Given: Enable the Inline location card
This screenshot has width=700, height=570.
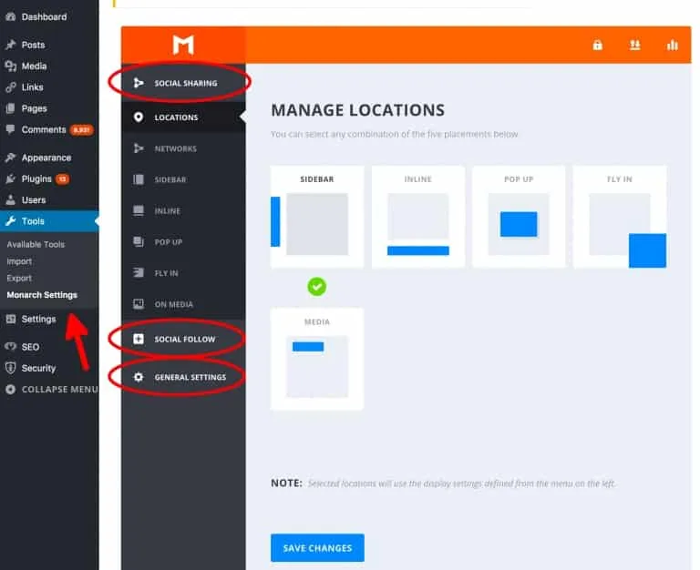Looking at the screenshot, I should click(417, 217).
